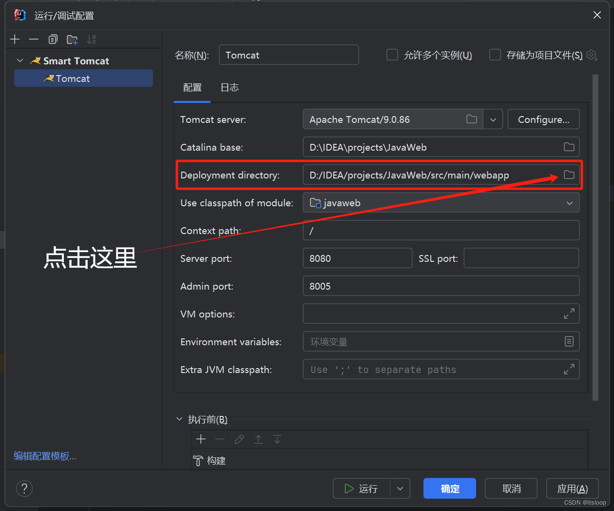614x511 pixels.
Task: Click the 运行 run button
Action: [x=362, y=489]
